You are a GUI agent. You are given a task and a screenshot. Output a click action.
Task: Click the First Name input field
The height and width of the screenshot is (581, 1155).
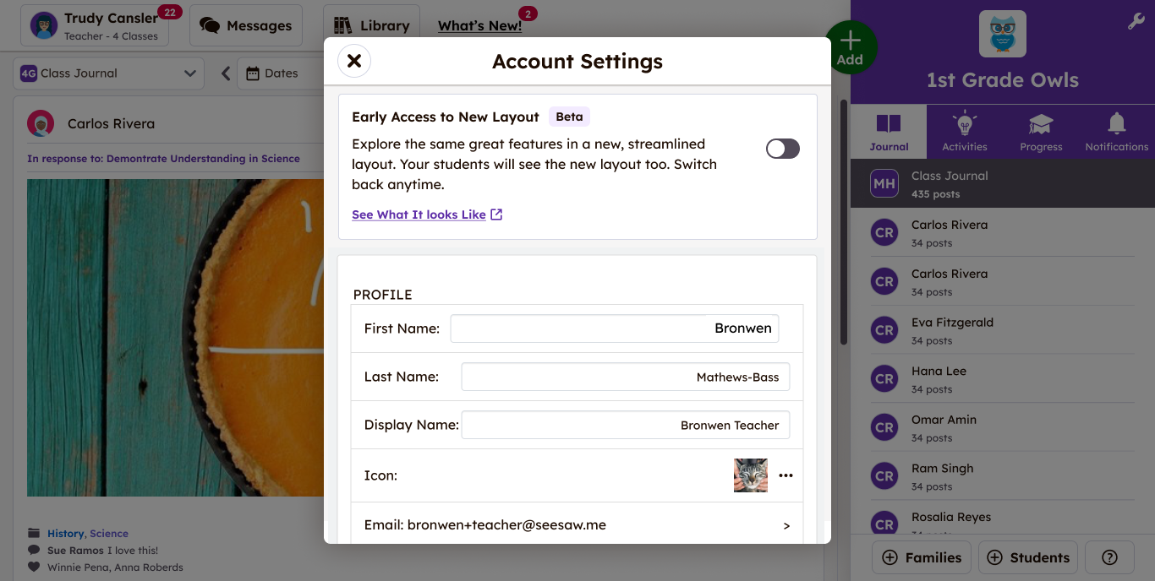coord(614,329)
